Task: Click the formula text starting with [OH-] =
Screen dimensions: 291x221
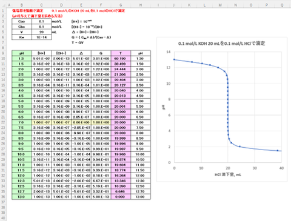Action: tap(87, 27)
